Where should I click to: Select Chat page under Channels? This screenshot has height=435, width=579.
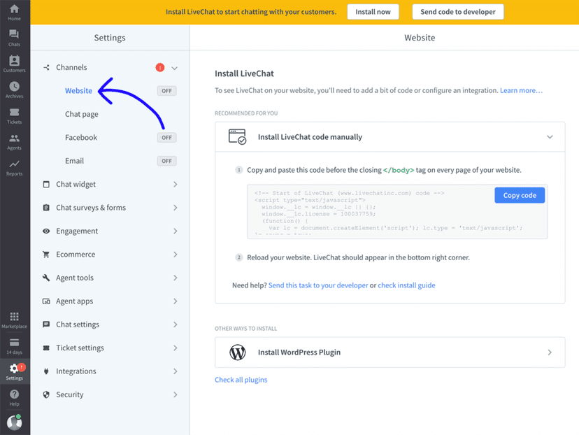(82, 114)
